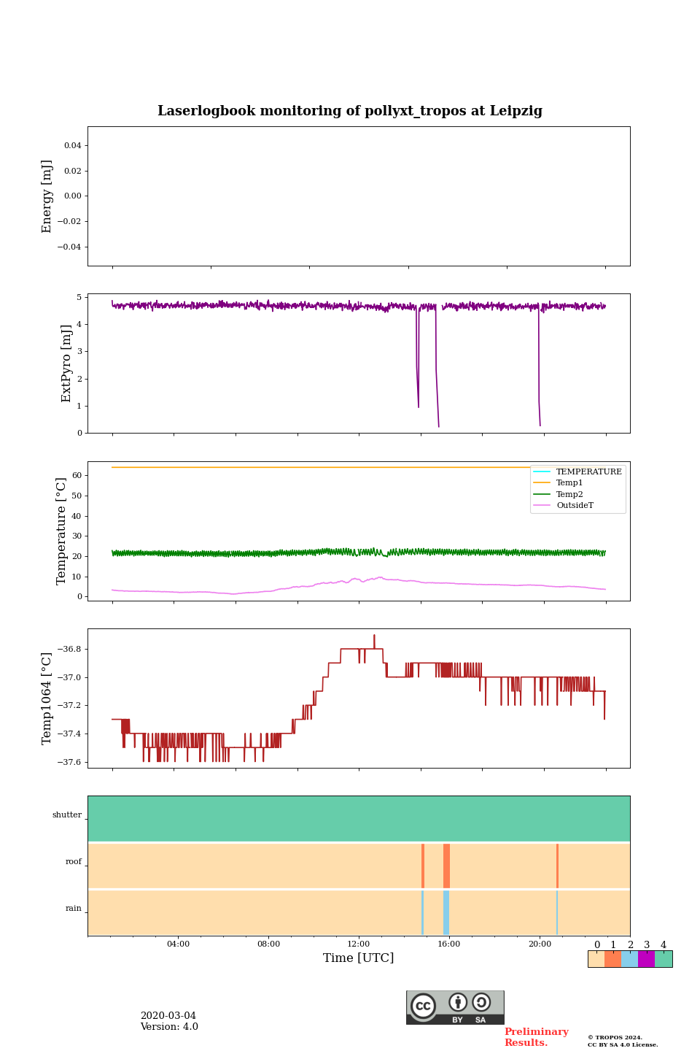Viewport: 700px width, 1051px height.
Task: Click the light blue colorbar swatch for value 2
Action: [x=629, y=959]
